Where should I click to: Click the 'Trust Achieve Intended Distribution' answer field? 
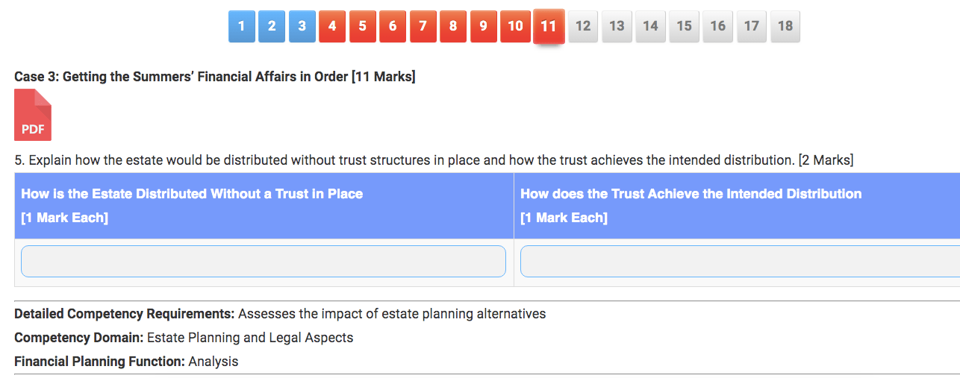tap(739, 262)
